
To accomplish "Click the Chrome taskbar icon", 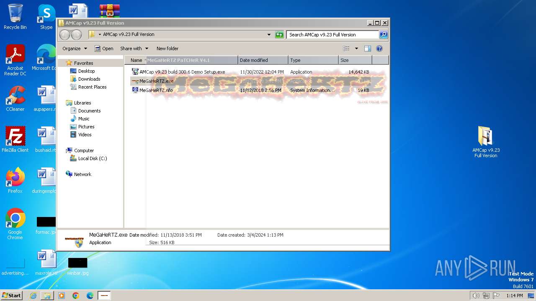I will 76,296.
